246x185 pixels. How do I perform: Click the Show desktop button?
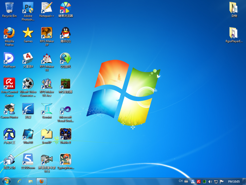244,181
